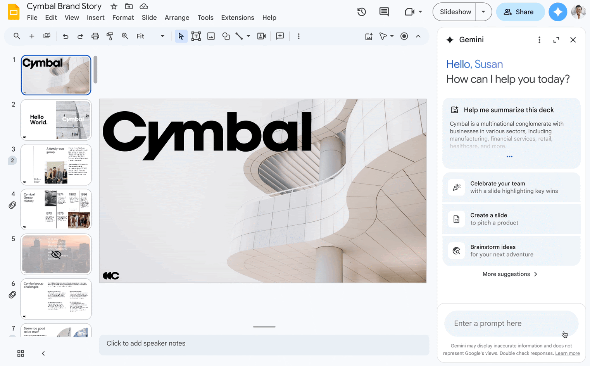Viewport: 590px width, 366px height.
Task: Select the Text box tool
Action: tap(196, 36)
